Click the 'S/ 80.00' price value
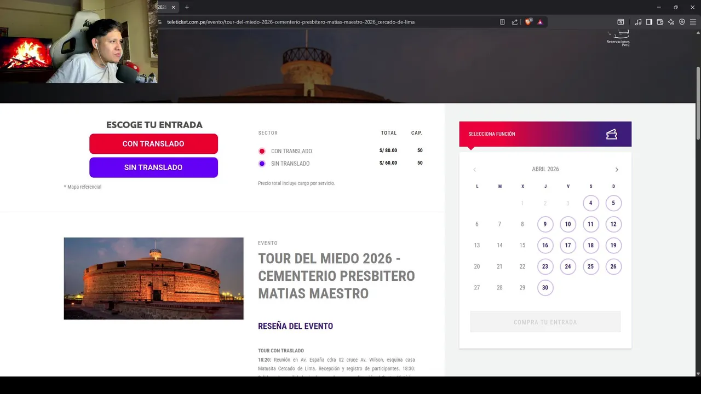Viewport: 701px width, 394px height. (388, 150)
